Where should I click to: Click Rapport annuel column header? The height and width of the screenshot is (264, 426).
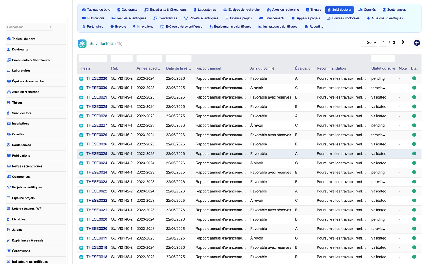[208, 68]
